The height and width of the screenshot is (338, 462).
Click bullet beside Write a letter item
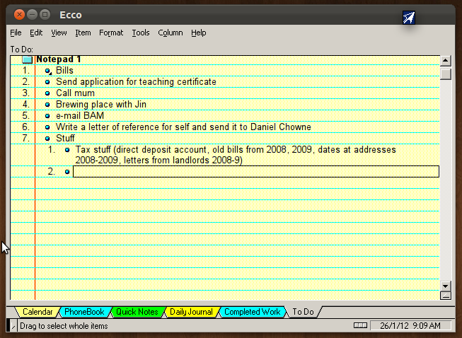click(47, 127)
